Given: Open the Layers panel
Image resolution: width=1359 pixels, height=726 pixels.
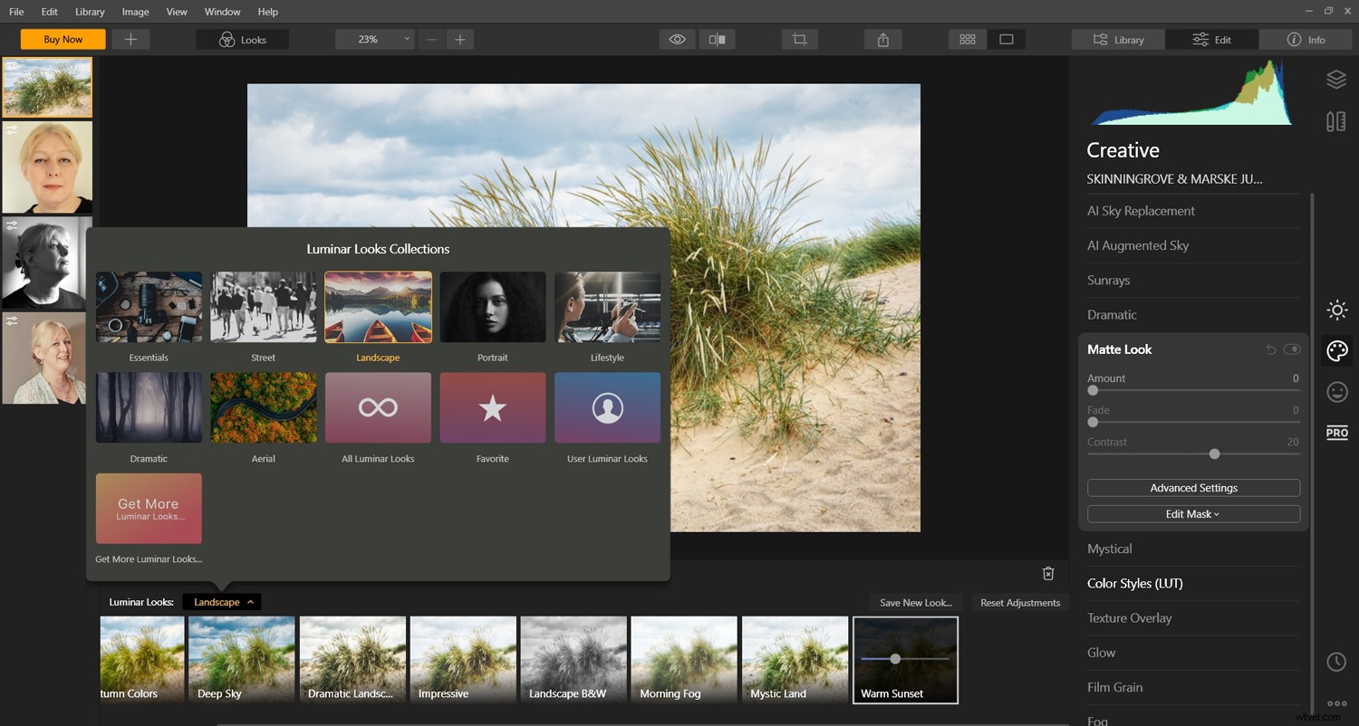Looking at the screenshot, I should (x=1336, y=79).
